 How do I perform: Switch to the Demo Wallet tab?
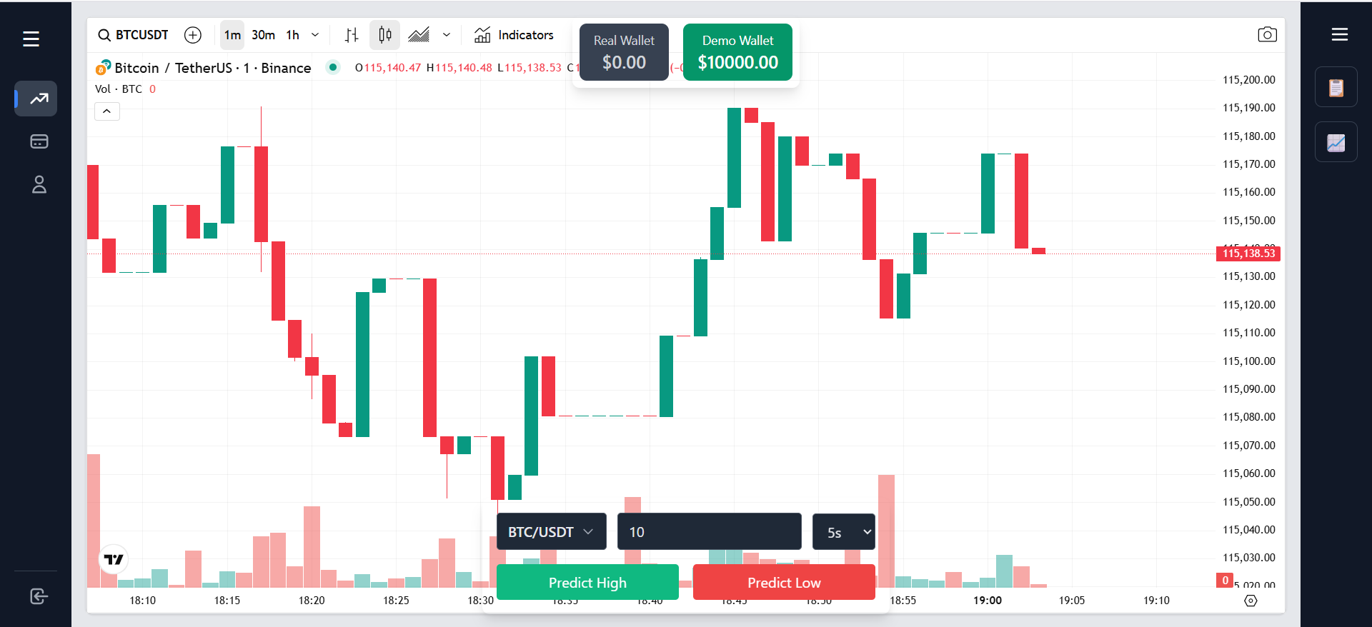pos(737,52)
